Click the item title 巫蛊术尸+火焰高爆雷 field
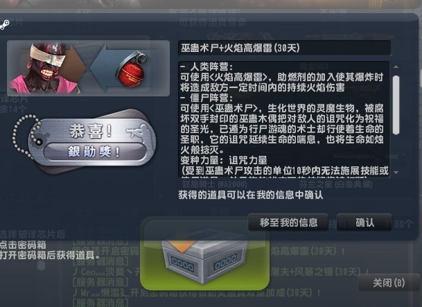The image size is (422, 307). [x=285, y=48]
